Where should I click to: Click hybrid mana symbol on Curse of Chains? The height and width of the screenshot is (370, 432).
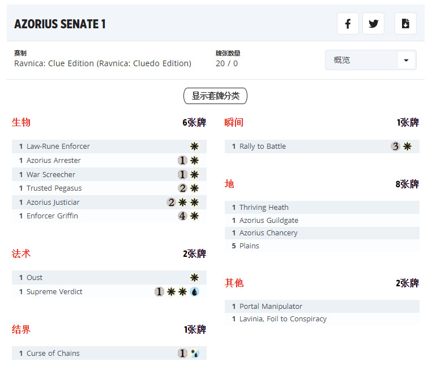[x=194, y=354]
